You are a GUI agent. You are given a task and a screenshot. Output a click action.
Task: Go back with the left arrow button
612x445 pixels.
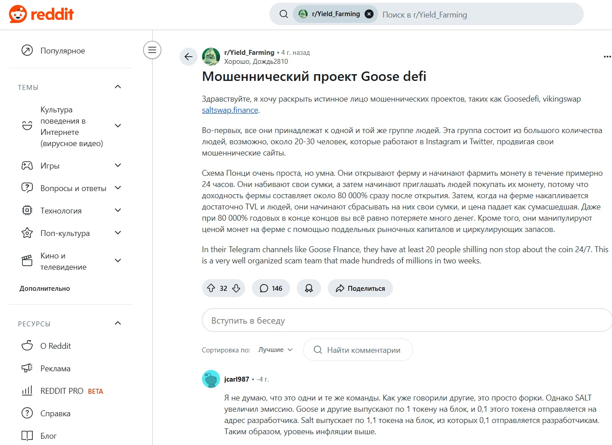189,57
